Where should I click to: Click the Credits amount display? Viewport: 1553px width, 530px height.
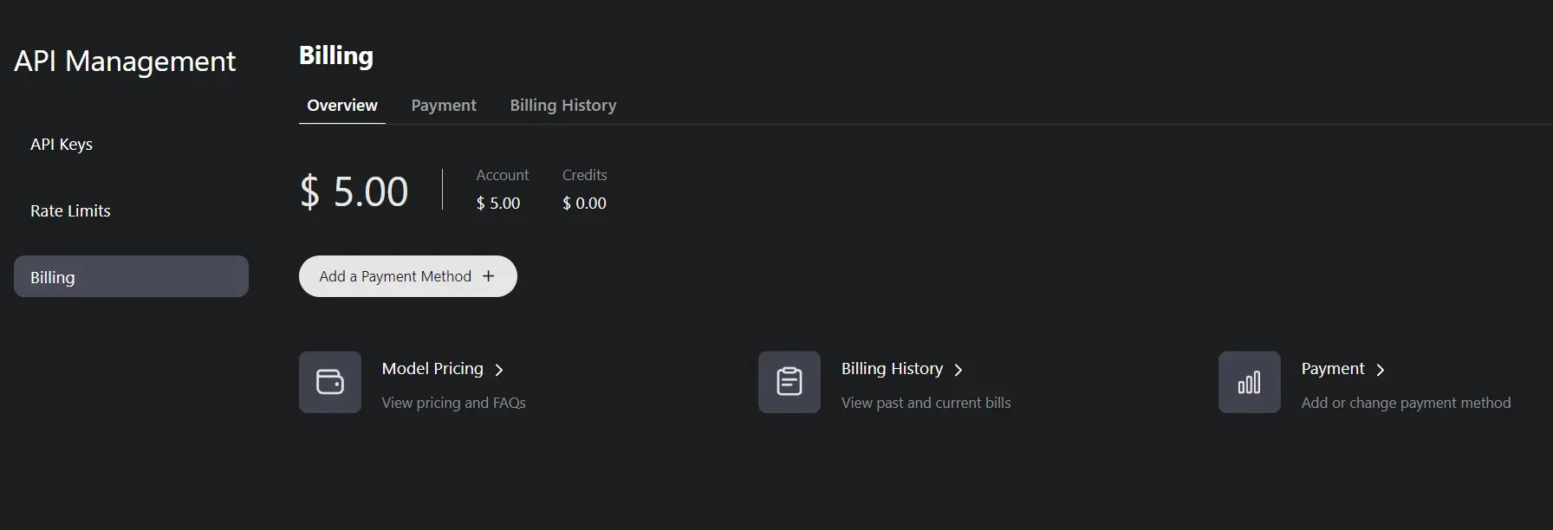coord(583,203)
